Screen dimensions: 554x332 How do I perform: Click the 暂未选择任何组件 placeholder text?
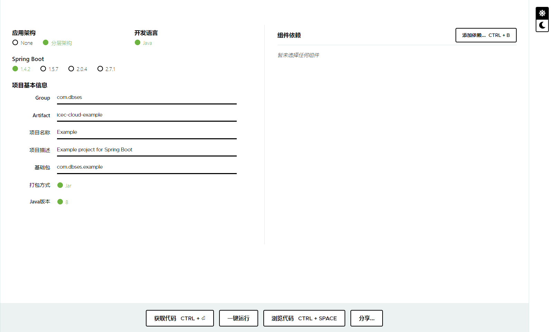(298, 55)
